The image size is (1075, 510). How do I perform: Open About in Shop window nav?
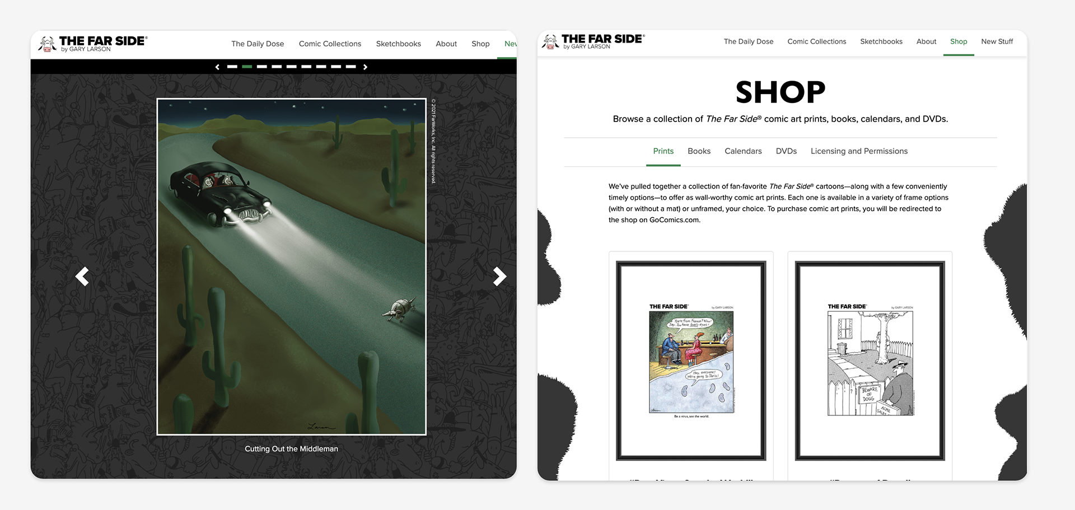[x=926, y=41]
